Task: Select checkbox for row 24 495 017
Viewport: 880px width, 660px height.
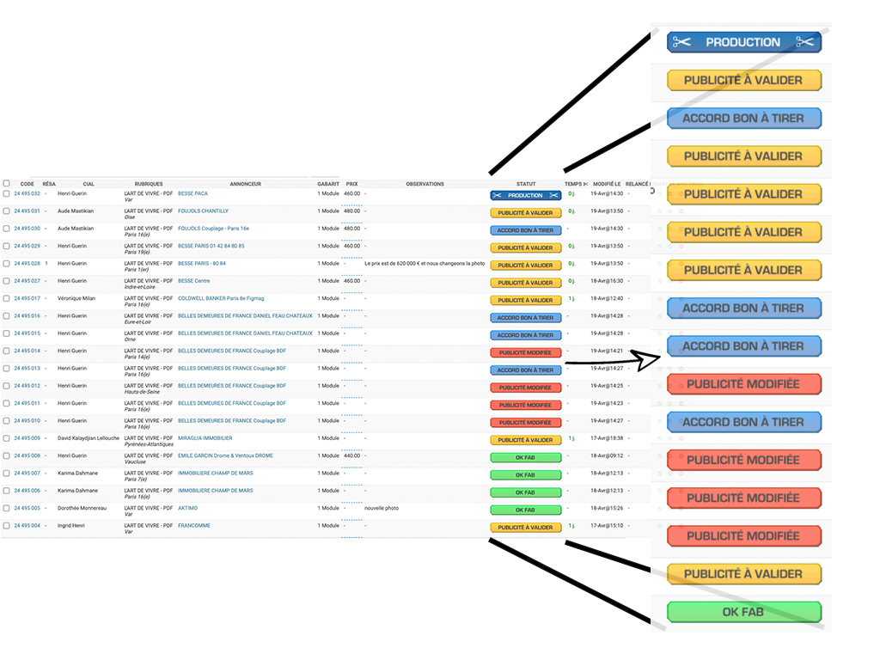Action: (7, 299)
